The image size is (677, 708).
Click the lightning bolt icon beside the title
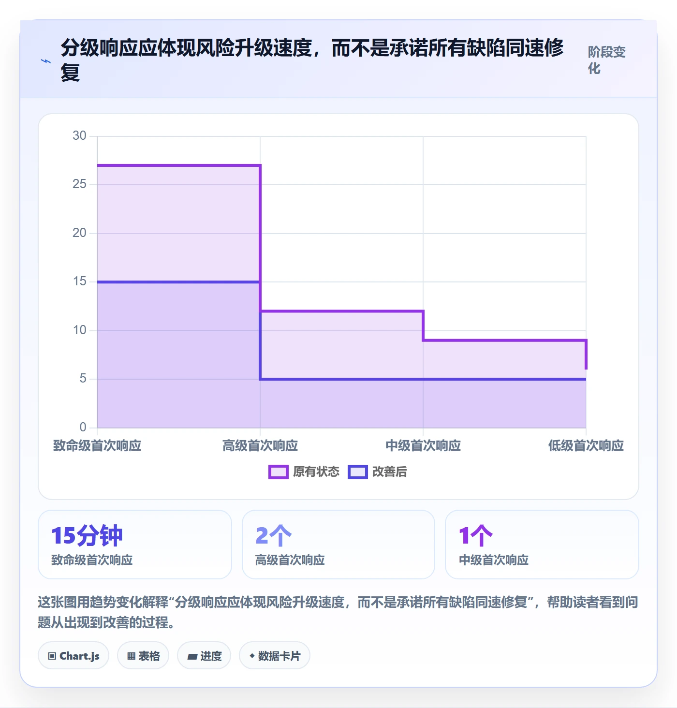pyautogui.click(x=46, y=61)
